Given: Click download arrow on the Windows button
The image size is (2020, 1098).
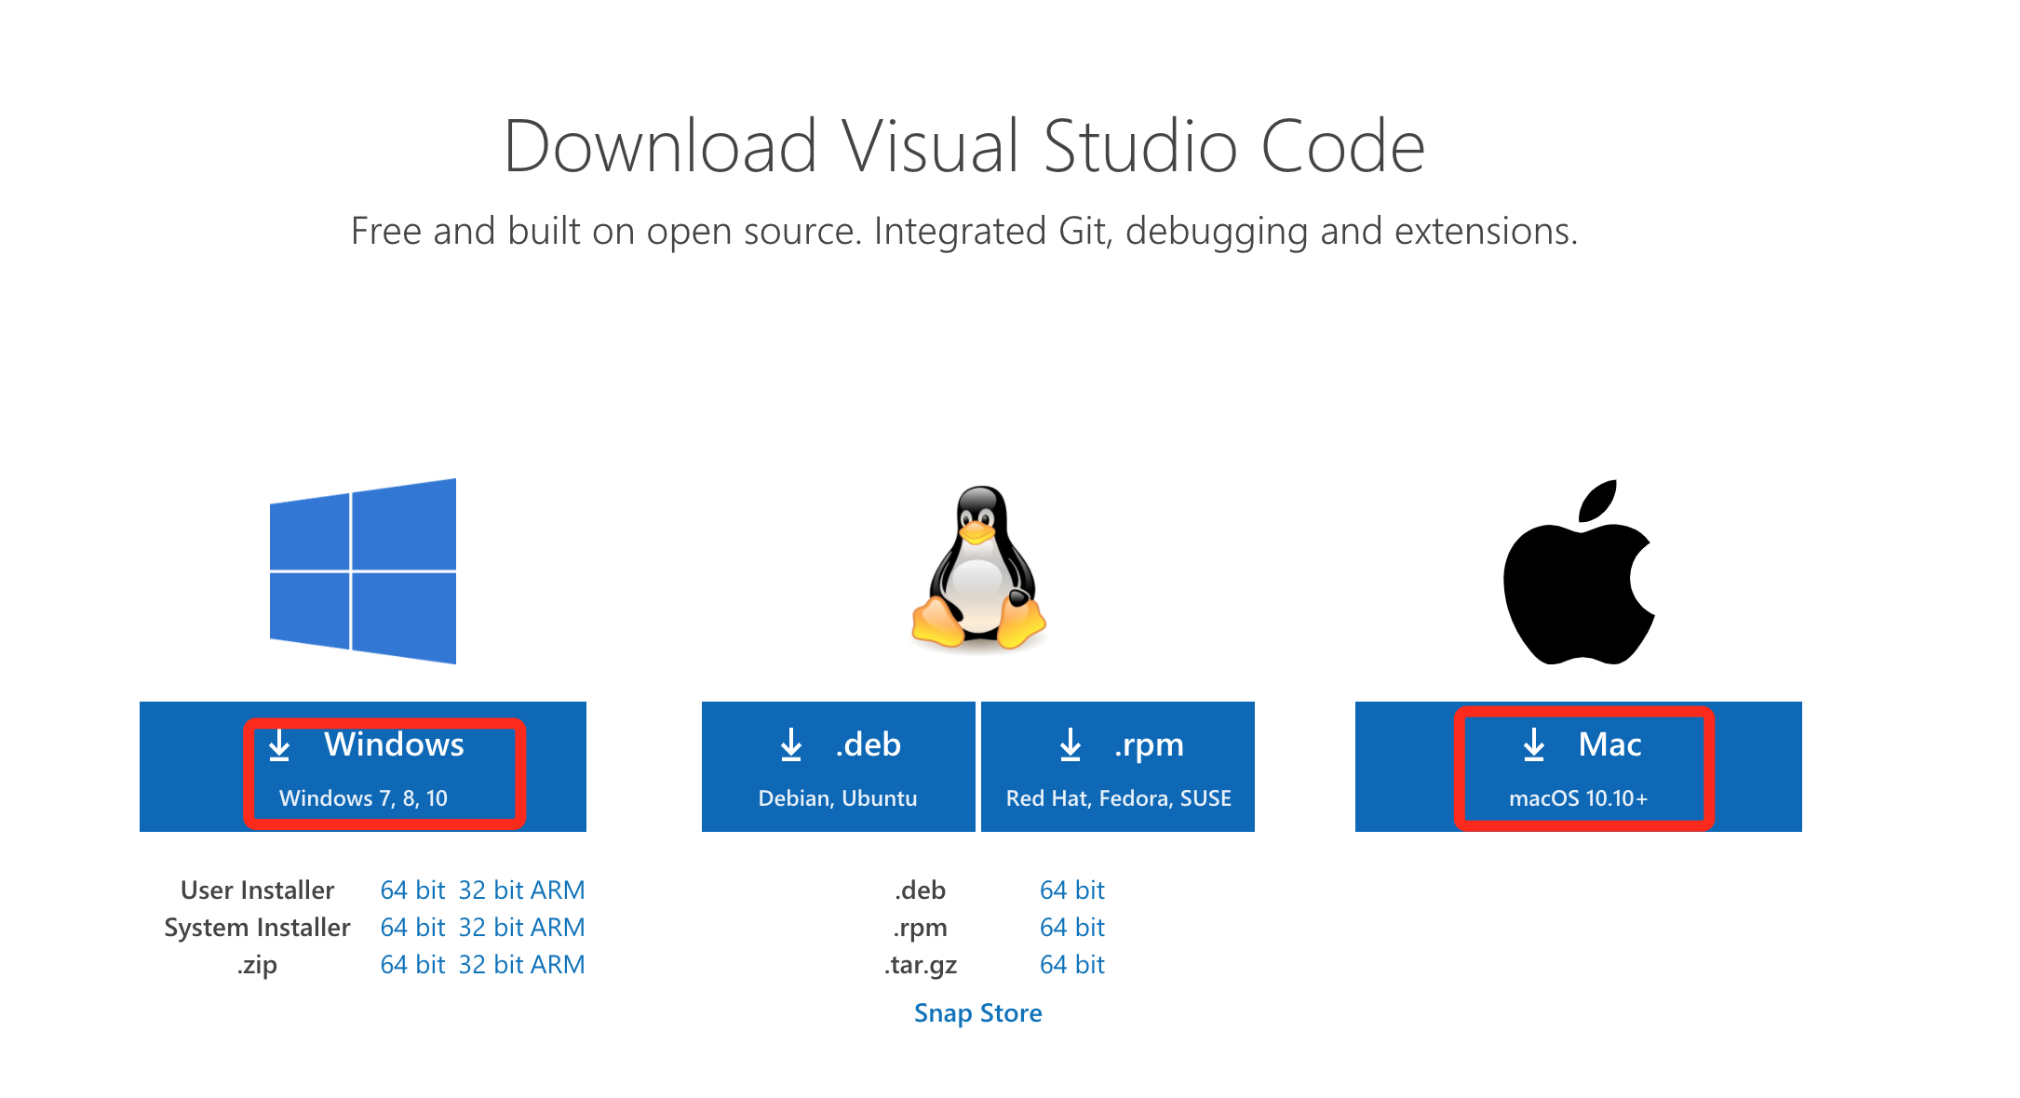Looking at the screenshot, I should 279,745.
